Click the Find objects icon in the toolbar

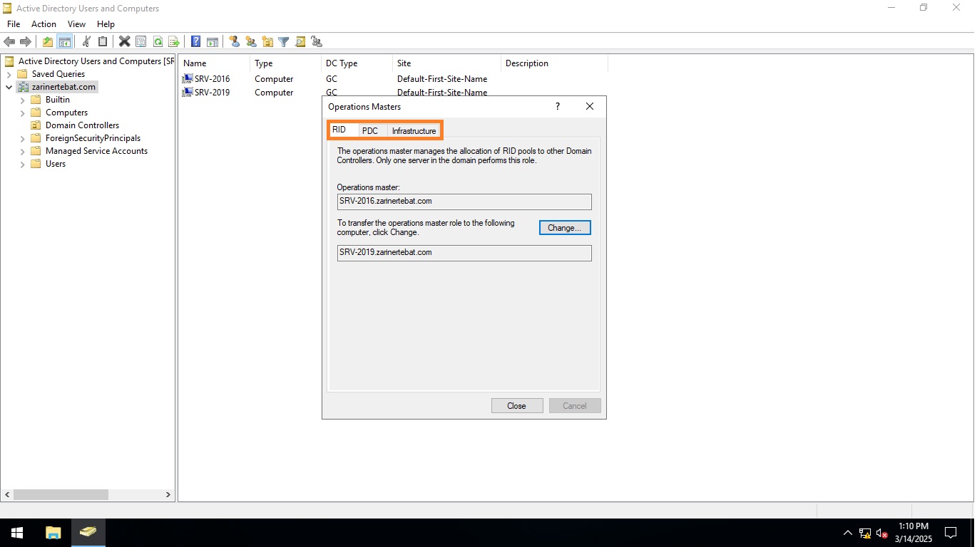tap(300, 42)
